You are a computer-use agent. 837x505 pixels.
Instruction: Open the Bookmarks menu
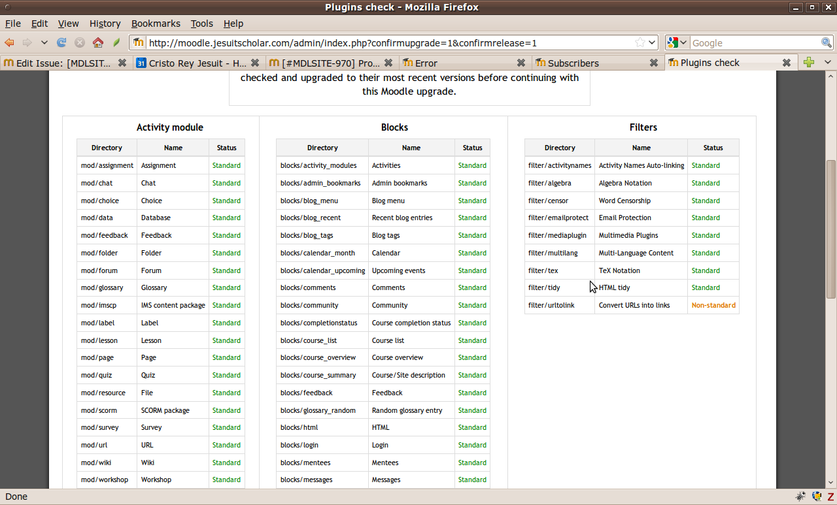tap(156, 24)
